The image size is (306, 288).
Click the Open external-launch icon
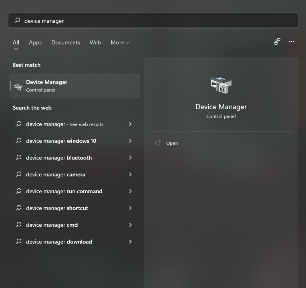coord(158,143)
